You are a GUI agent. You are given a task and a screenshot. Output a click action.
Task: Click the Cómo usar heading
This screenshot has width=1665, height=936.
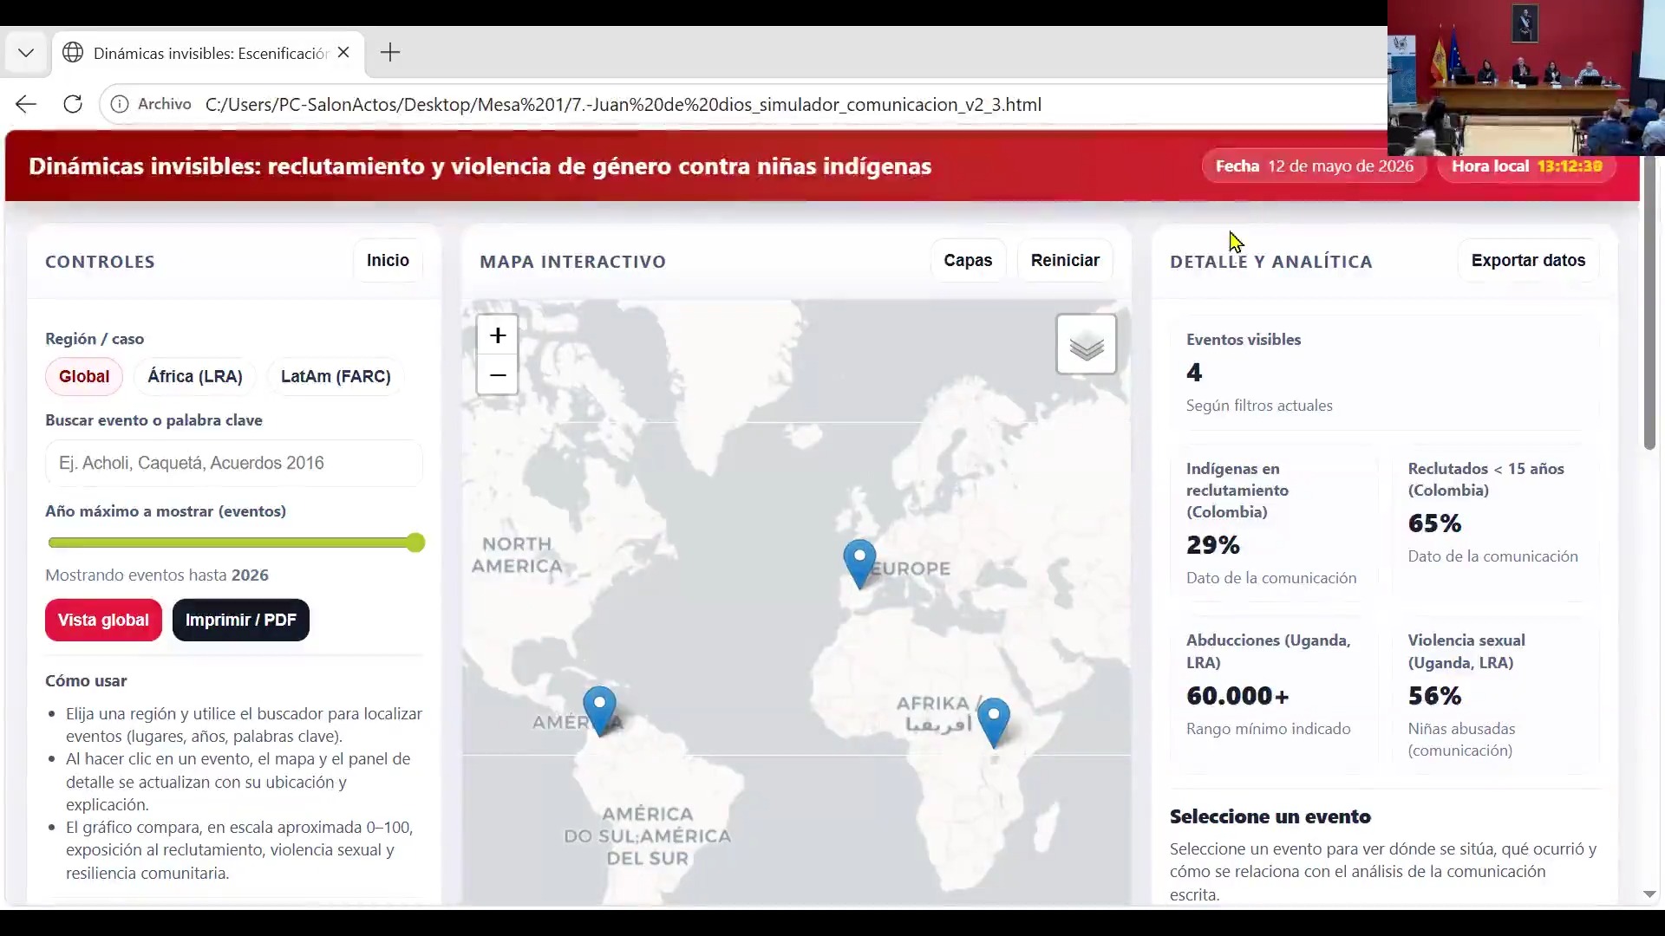[x=86, y=681]
